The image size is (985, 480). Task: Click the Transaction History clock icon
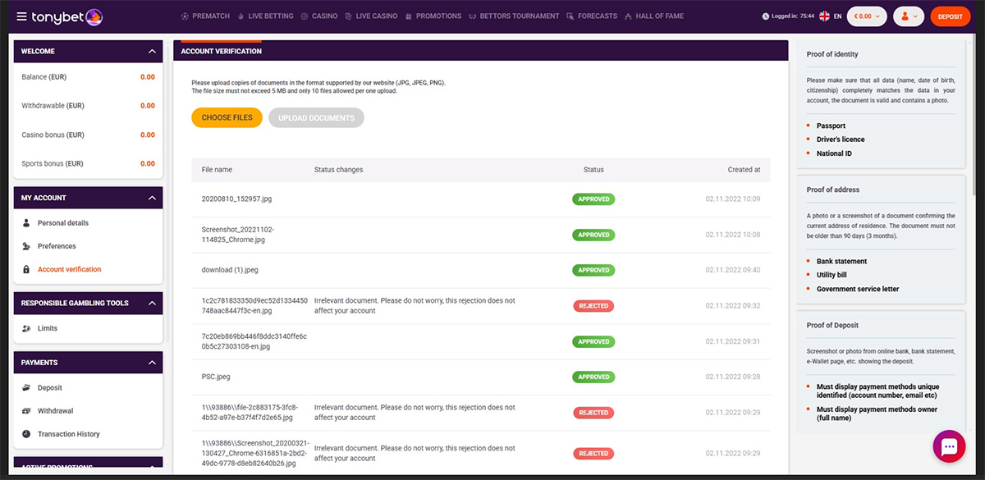pyautogui.click(x=26, y=434)
